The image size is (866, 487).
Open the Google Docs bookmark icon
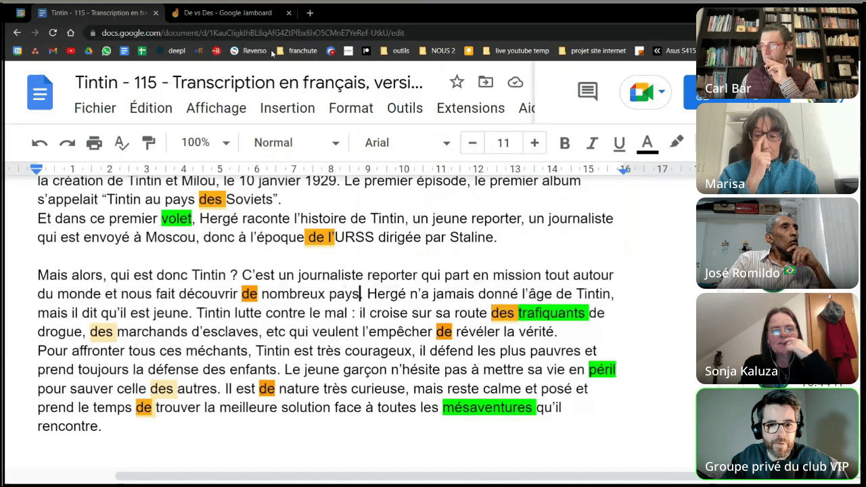coord(124,51)
